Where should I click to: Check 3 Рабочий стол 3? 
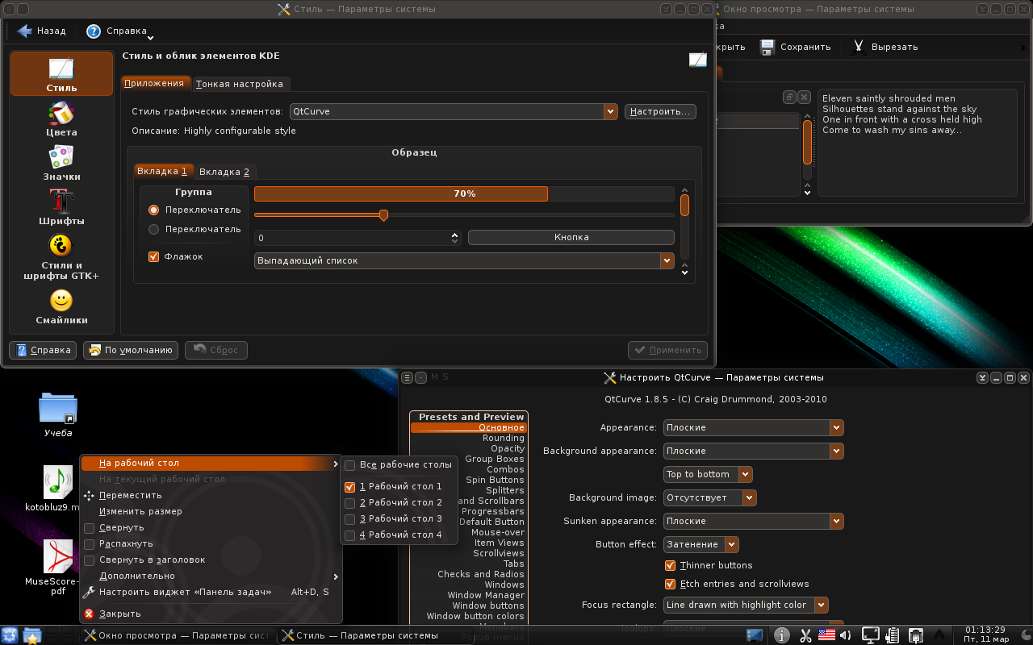coord(349,519)
